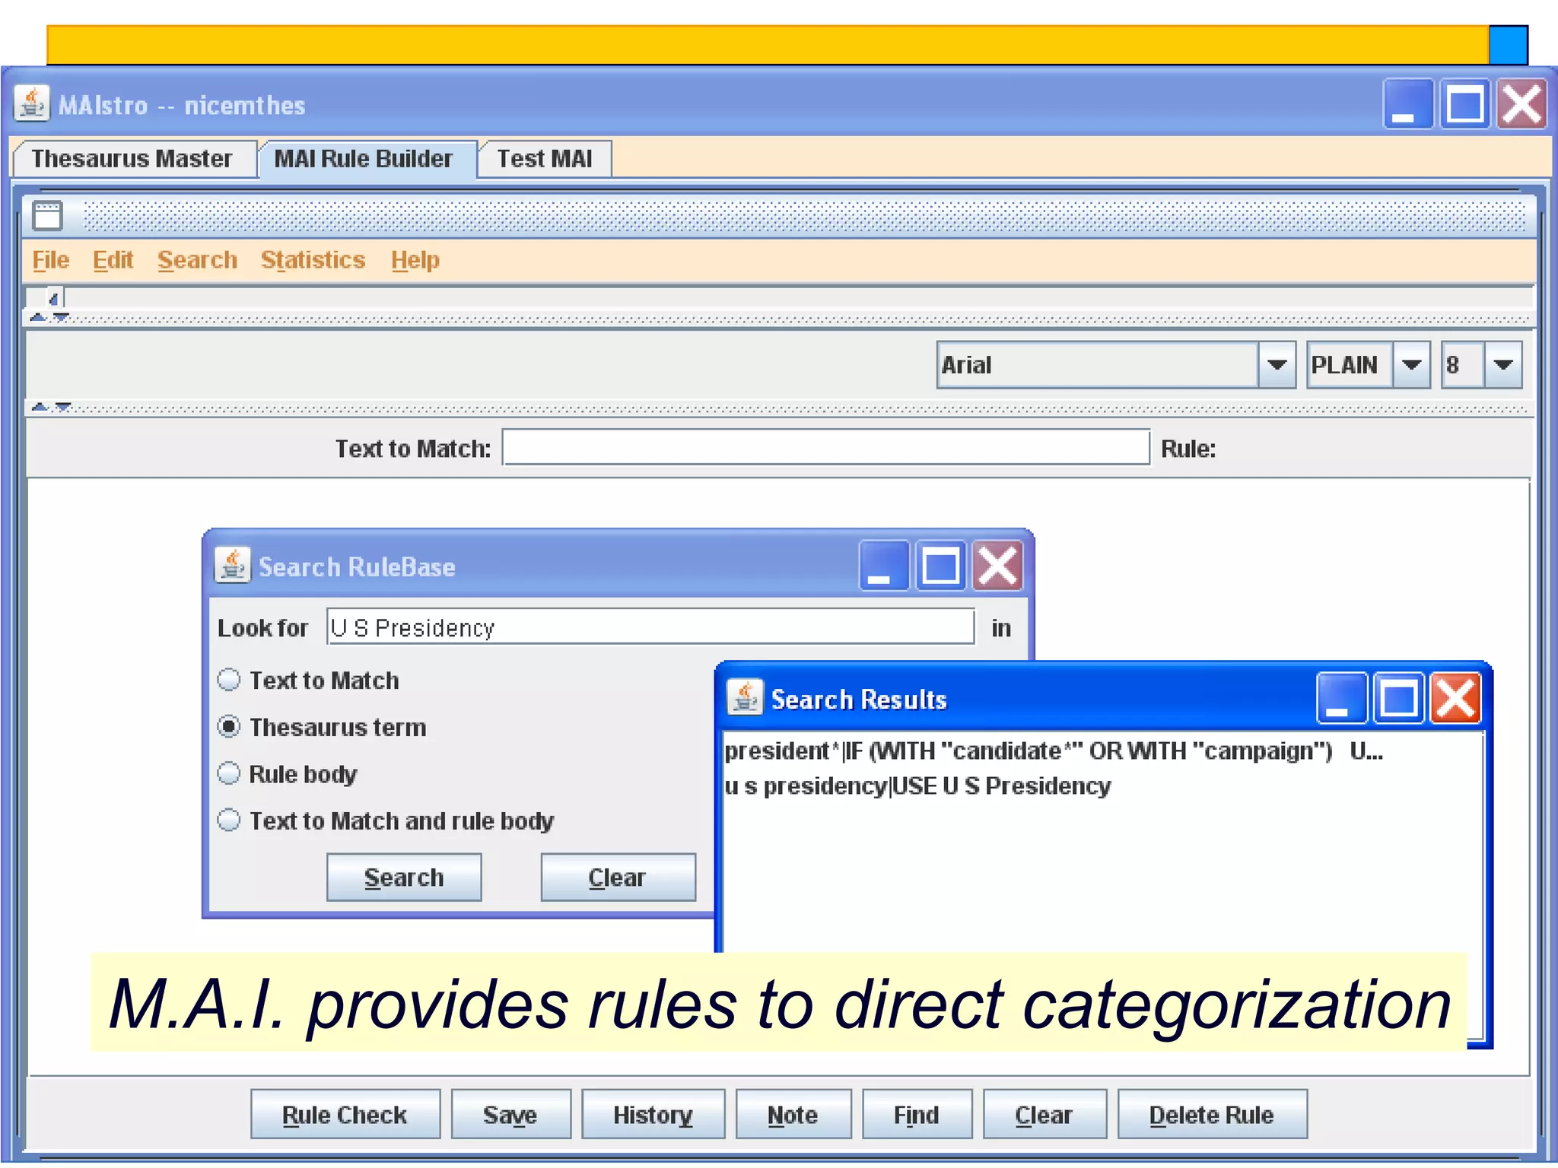
Task: Open the font size 8 dropdown
Action: pyautogui.click(x=1502, y=365)
